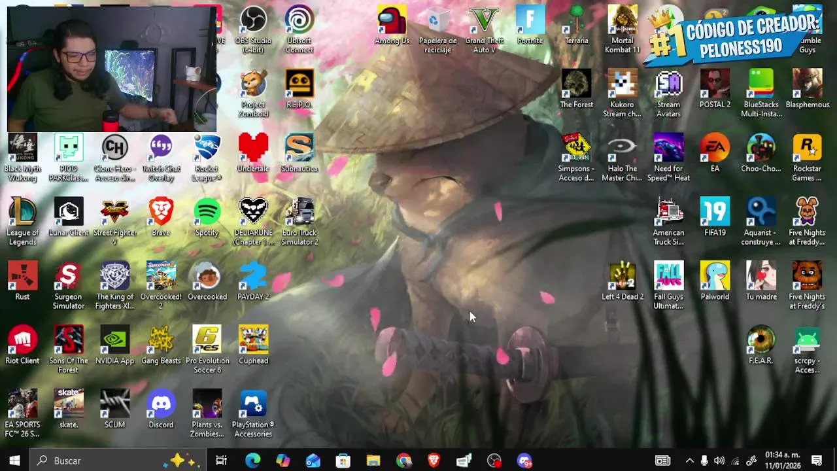
Task: Select the Rust desktop icon
Action: [22, 281]
